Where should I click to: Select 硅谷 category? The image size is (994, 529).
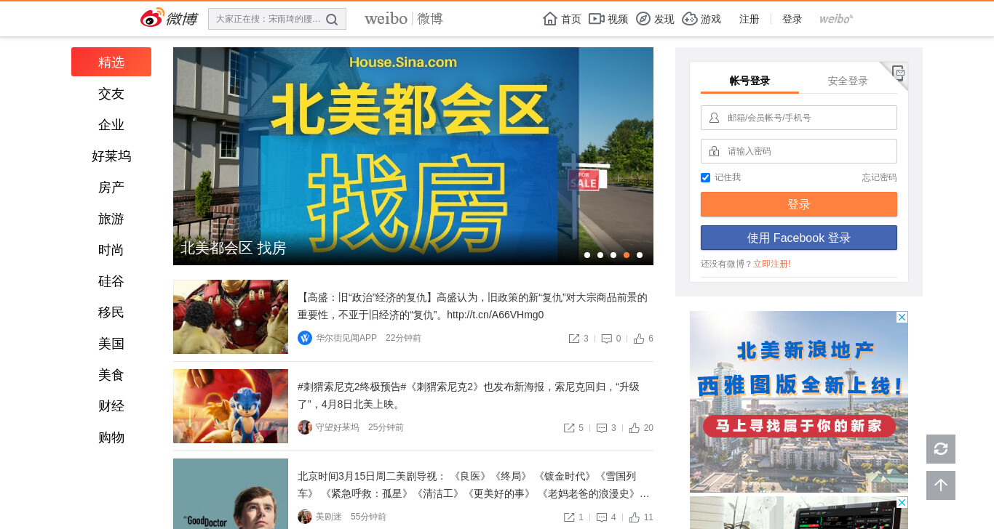click(111, 281)
